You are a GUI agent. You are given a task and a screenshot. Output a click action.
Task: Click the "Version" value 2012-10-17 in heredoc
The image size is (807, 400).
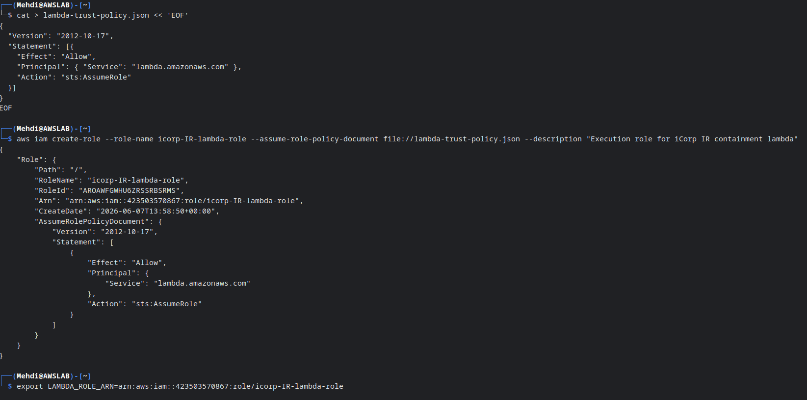(x=83, y=36)
